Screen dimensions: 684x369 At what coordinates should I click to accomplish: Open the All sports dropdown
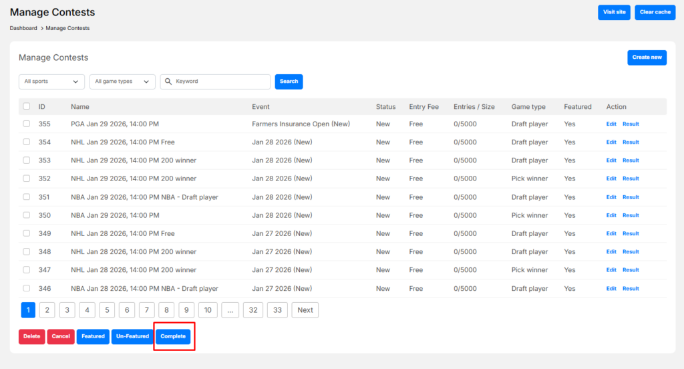tap(51, 82)
